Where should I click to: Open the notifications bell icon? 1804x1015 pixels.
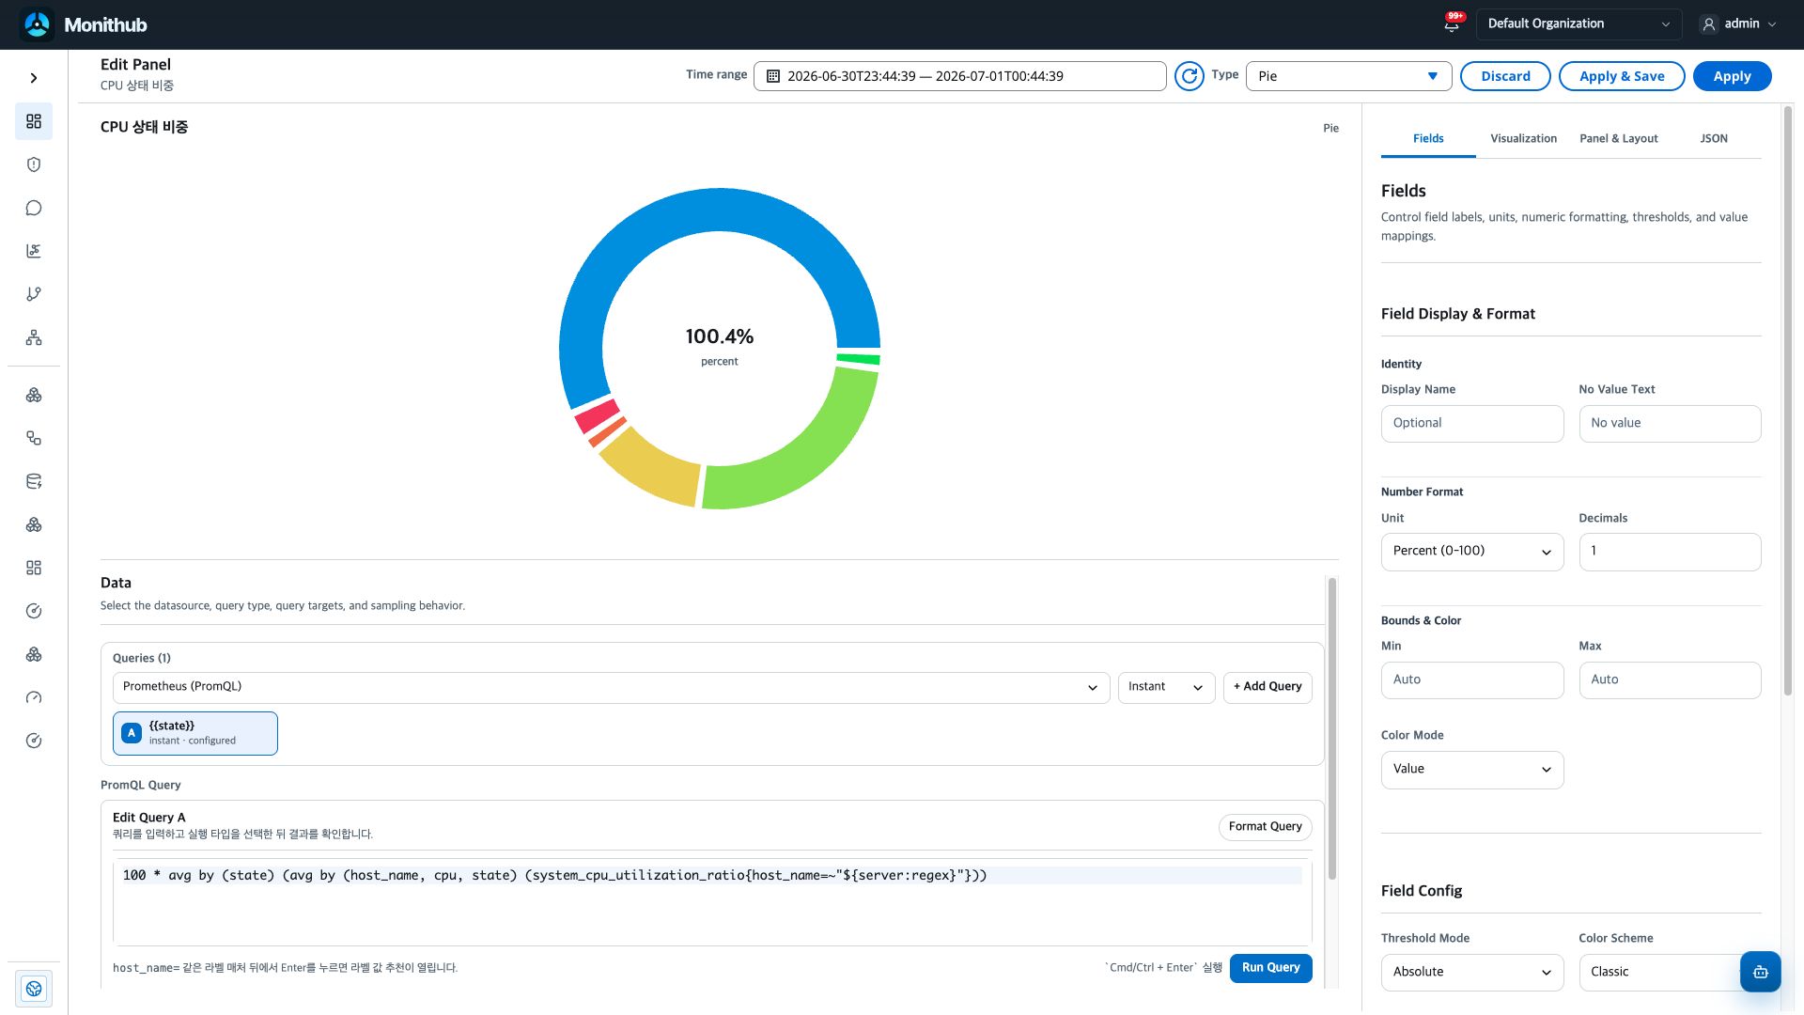tap(1452, 24)
